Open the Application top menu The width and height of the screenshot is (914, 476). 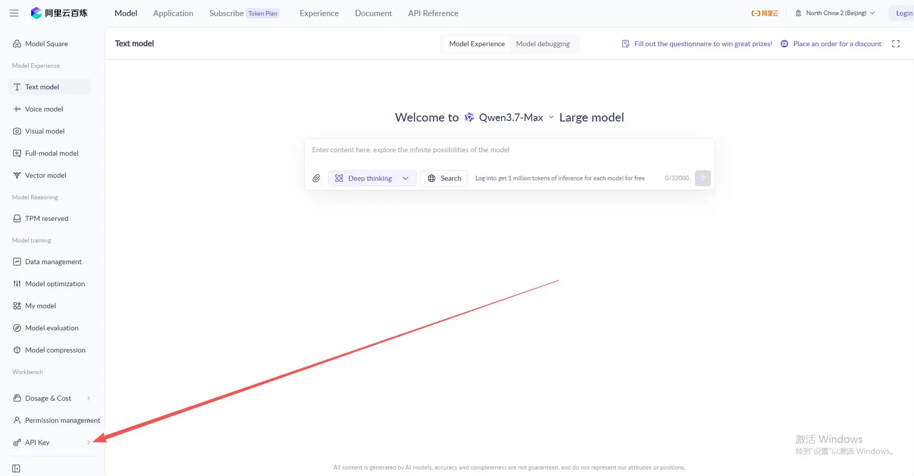pos(173,13)
